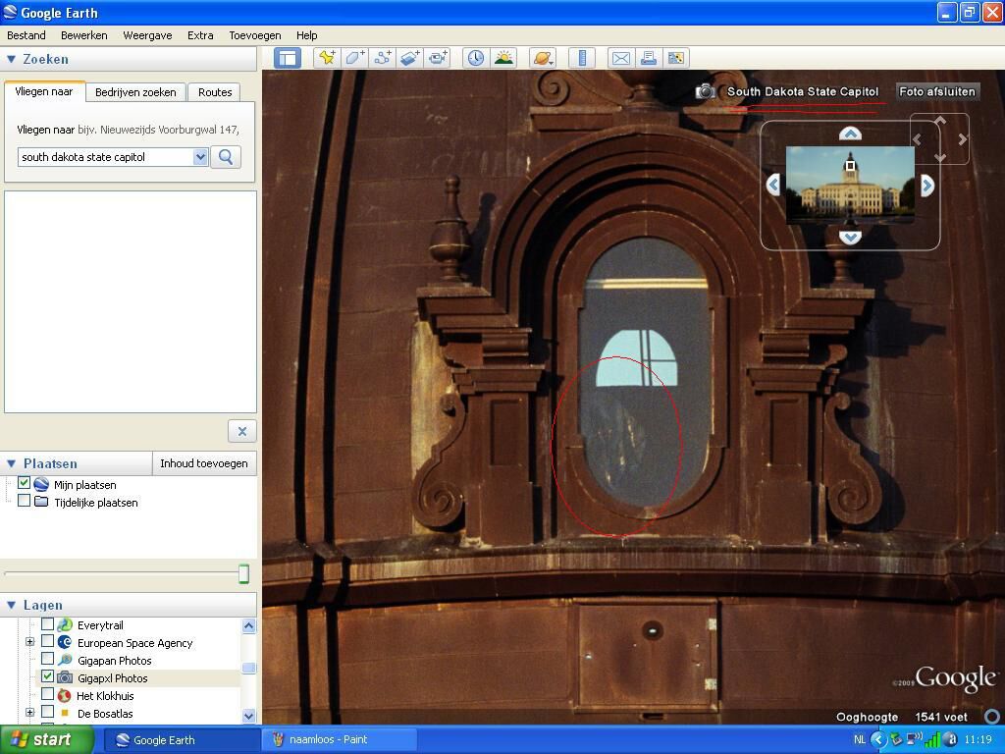This screenshot has width=1005, height=754.
Task: Open the Bewerken menu
Action: tap(84, 35)
